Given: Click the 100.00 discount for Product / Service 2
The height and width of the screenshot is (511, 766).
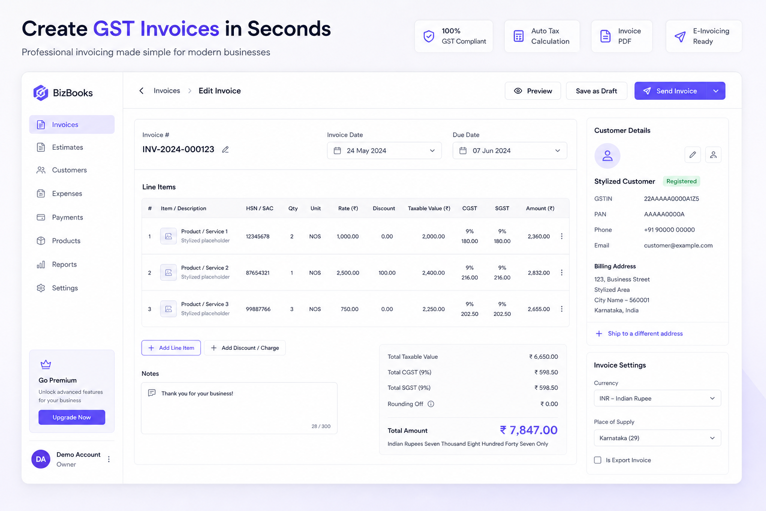Looking at the screenshot, I should [x=387, y=273].
